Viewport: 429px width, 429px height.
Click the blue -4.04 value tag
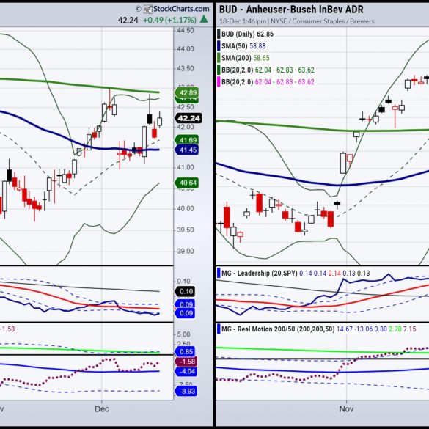pos(186,371)
